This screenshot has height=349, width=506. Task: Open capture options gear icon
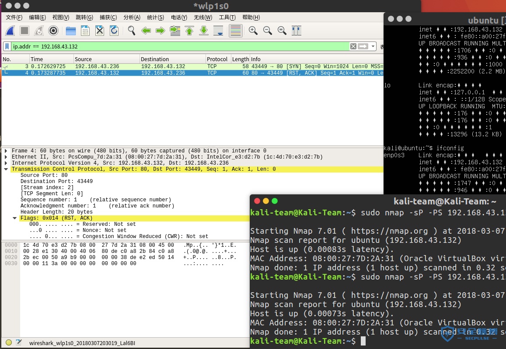click(53, 31)
